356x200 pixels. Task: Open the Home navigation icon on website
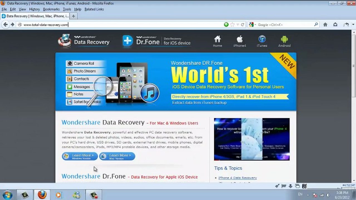(x=217, y=41)
